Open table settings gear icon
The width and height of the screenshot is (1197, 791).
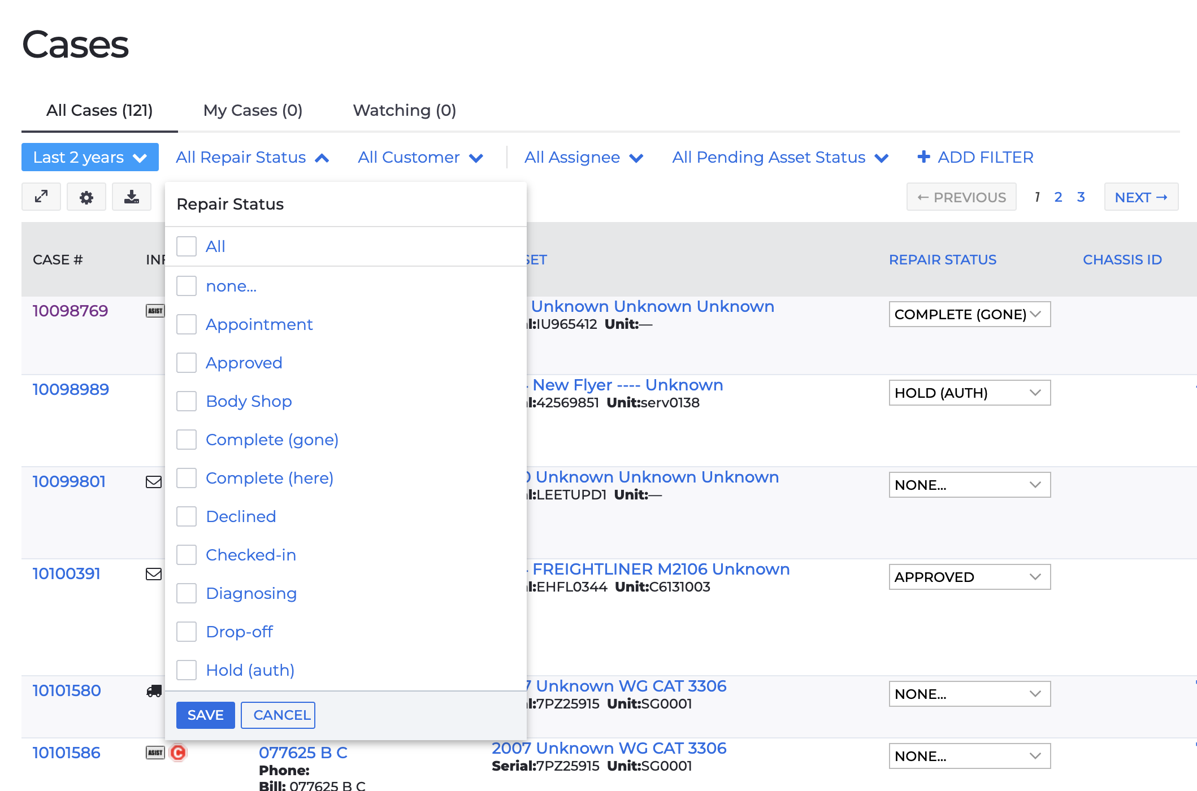point(86,197)
